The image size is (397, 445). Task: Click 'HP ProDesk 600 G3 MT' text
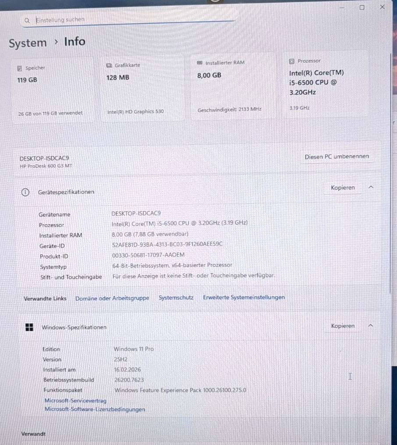46,166
